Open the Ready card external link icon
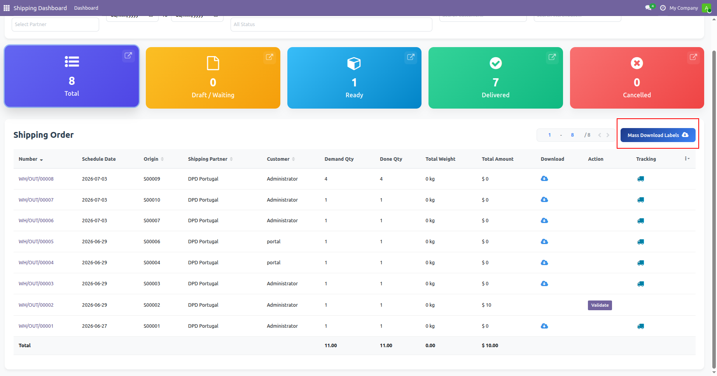This screenshot has height=376, width=717. pos(411,57)
